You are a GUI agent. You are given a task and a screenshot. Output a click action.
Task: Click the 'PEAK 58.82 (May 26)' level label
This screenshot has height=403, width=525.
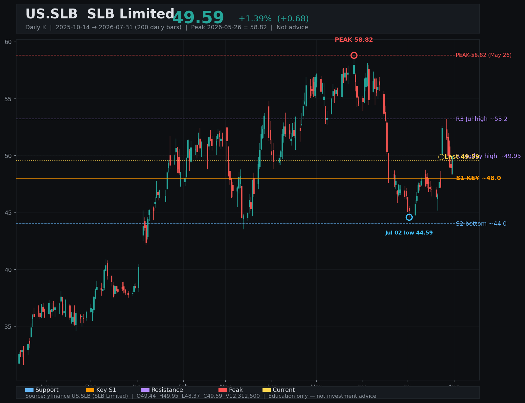pyautogui.click(x=484, y=55)
